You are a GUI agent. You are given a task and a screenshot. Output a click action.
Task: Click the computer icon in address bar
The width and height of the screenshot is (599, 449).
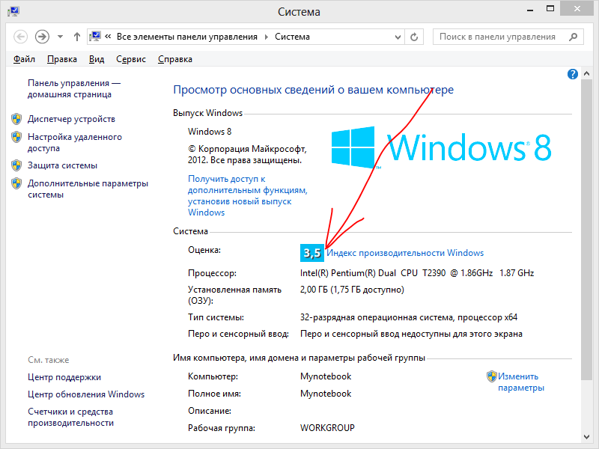pos(95,37)
